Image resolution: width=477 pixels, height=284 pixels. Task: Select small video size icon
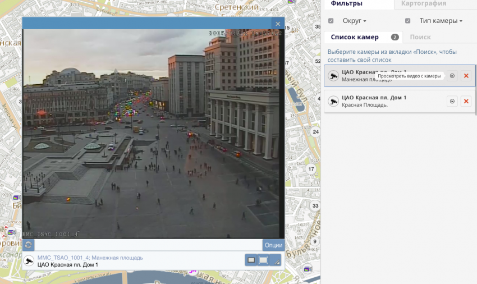click(251, 260)
